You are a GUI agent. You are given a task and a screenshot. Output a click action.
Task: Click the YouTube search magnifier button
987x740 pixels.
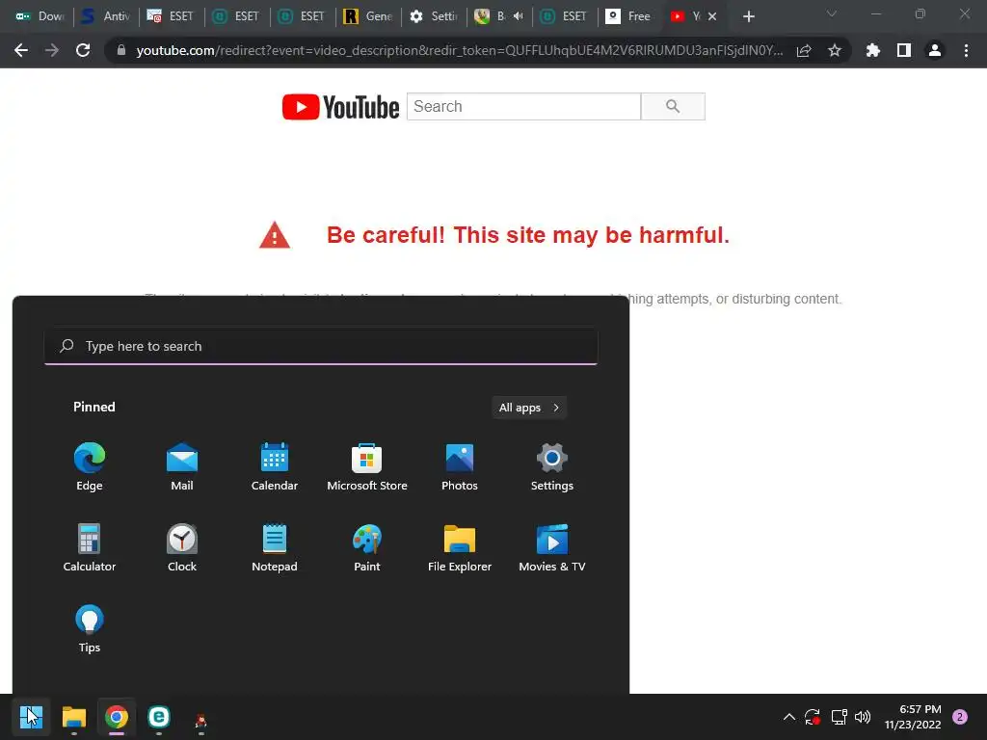tap(673, 106)
